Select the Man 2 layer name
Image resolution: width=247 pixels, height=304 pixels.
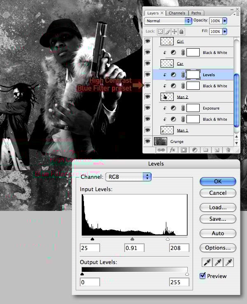[182, 97]
